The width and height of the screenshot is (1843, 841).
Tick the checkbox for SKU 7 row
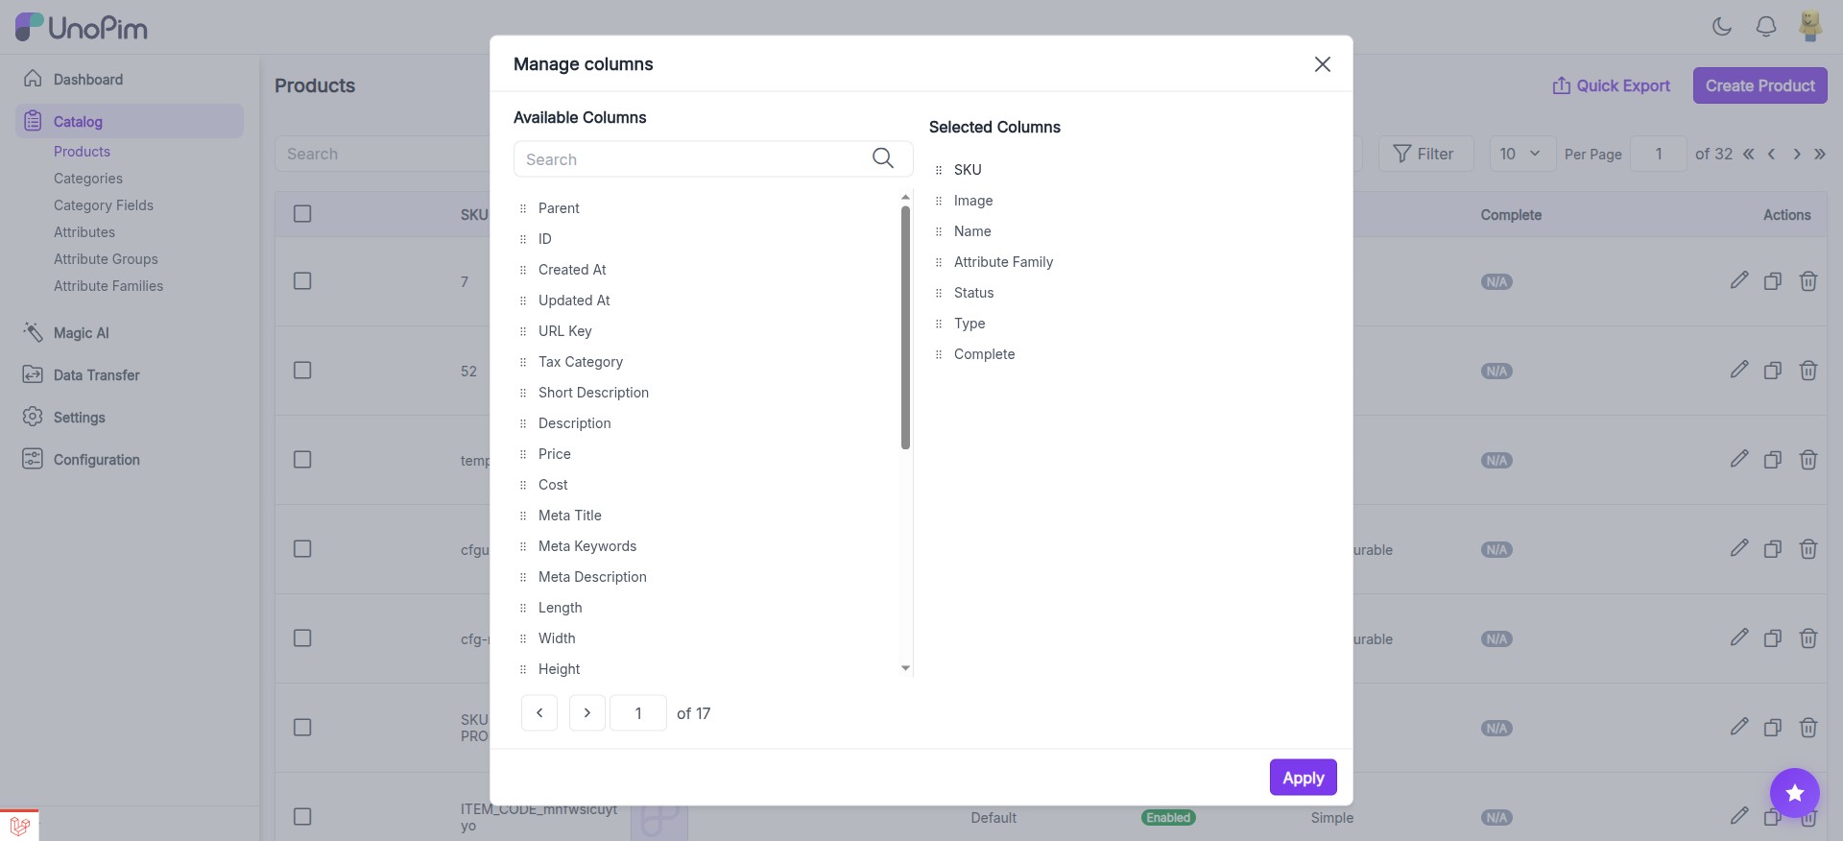point(302,281)
